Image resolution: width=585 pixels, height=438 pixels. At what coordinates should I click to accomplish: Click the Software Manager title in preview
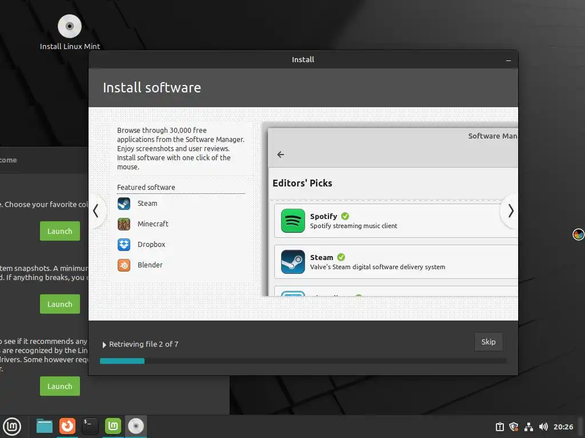[493, 136]
